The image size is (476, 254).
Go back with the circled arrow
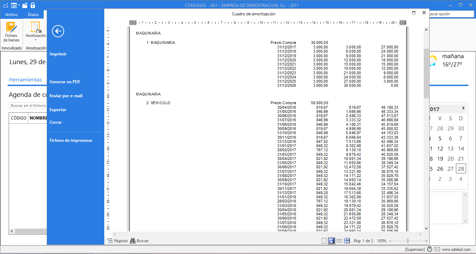(x=58, y=31)
